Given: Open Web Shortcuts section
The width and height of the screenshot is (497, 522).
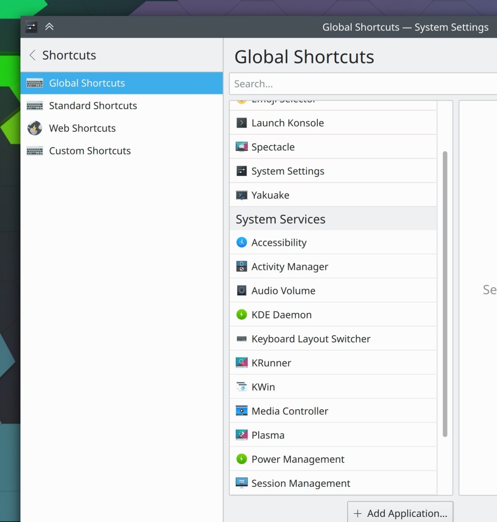Looking at the screenshot, I should (x=82, y=128).
